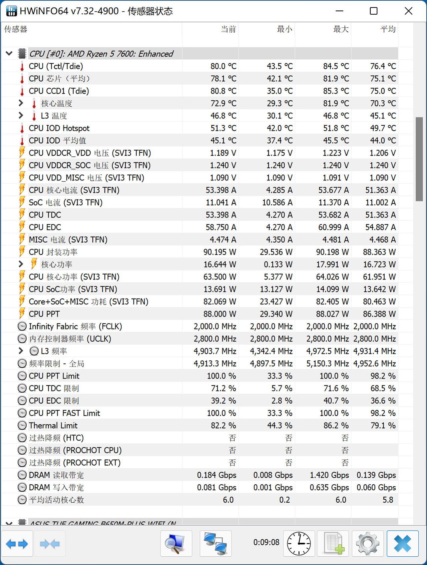Viewport: 427px width, 565px height.
Task: Click the lightning icon beside CPU TDC
Action: point(22,214)
